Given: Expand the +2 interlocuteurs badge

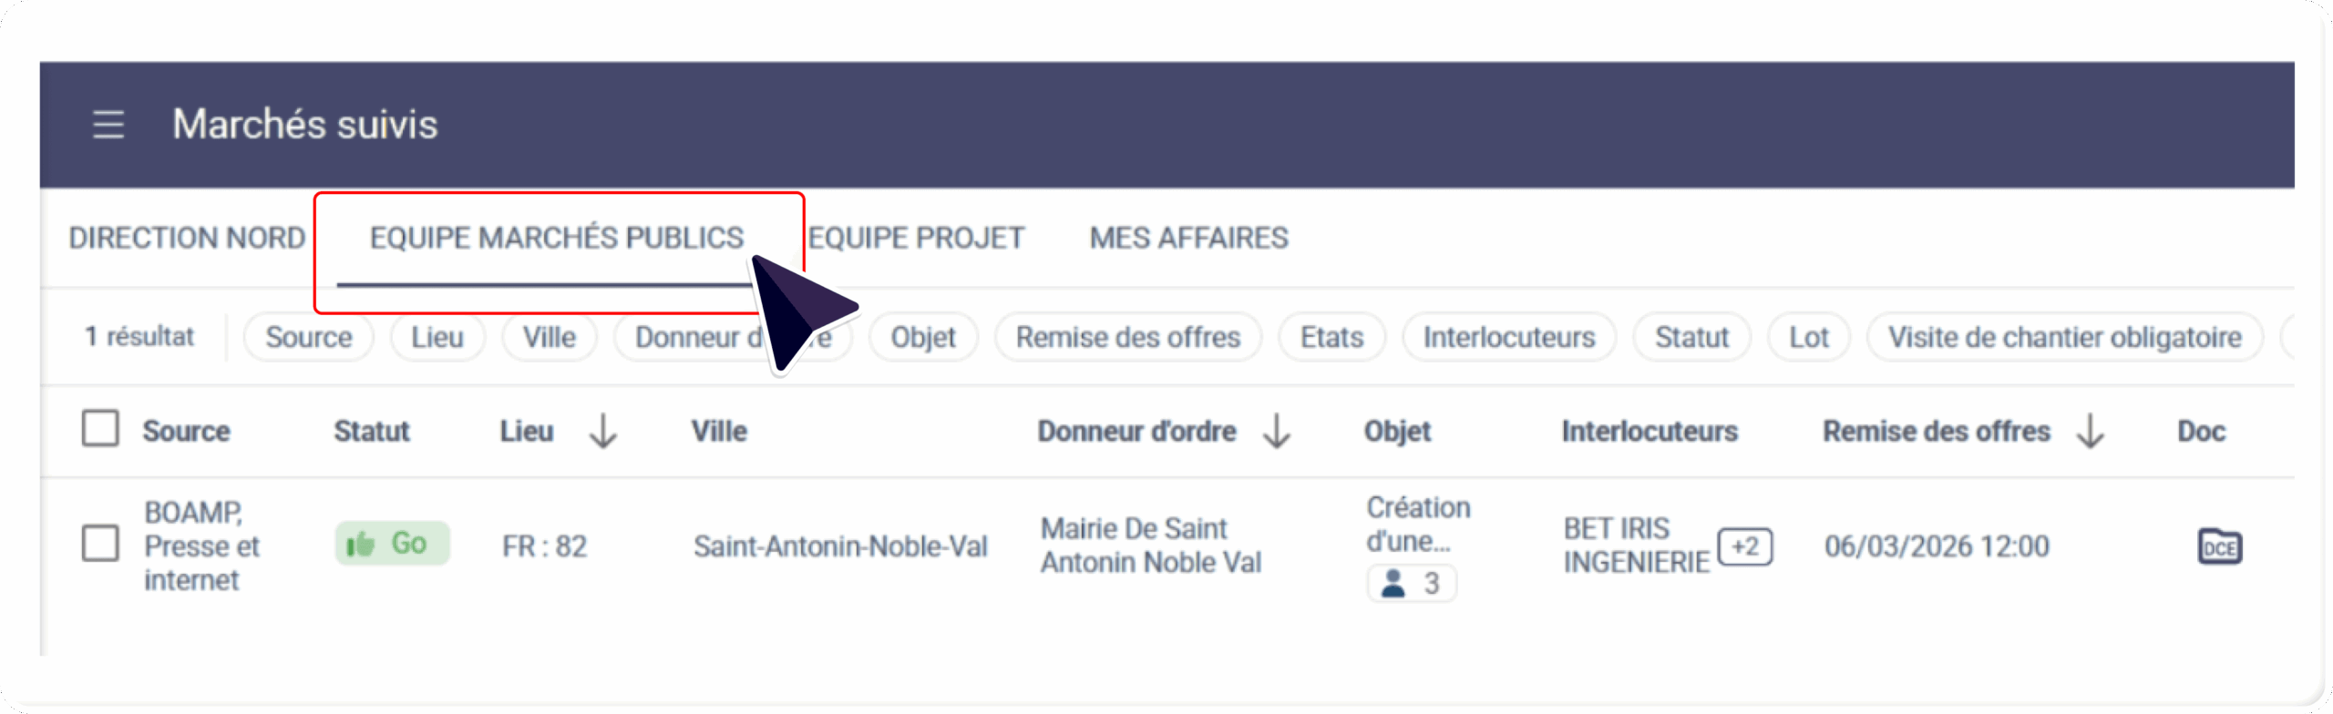Looking at the screenshot, I should click(1744, 546).
